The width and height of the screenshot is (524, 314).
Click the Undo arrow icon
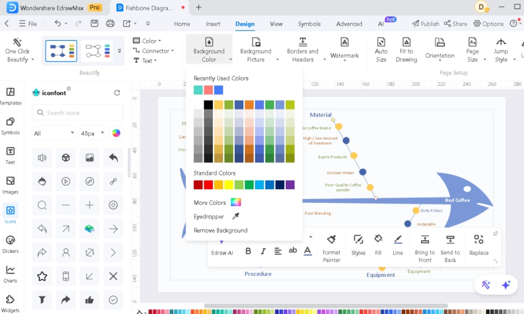pyautogui.click(x=58, y=24)
